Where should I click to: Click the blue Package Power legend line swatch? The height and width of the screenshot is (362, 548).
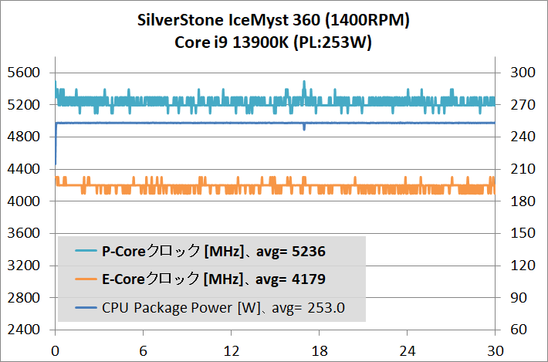pyautogui.click(x=86, y=307)
